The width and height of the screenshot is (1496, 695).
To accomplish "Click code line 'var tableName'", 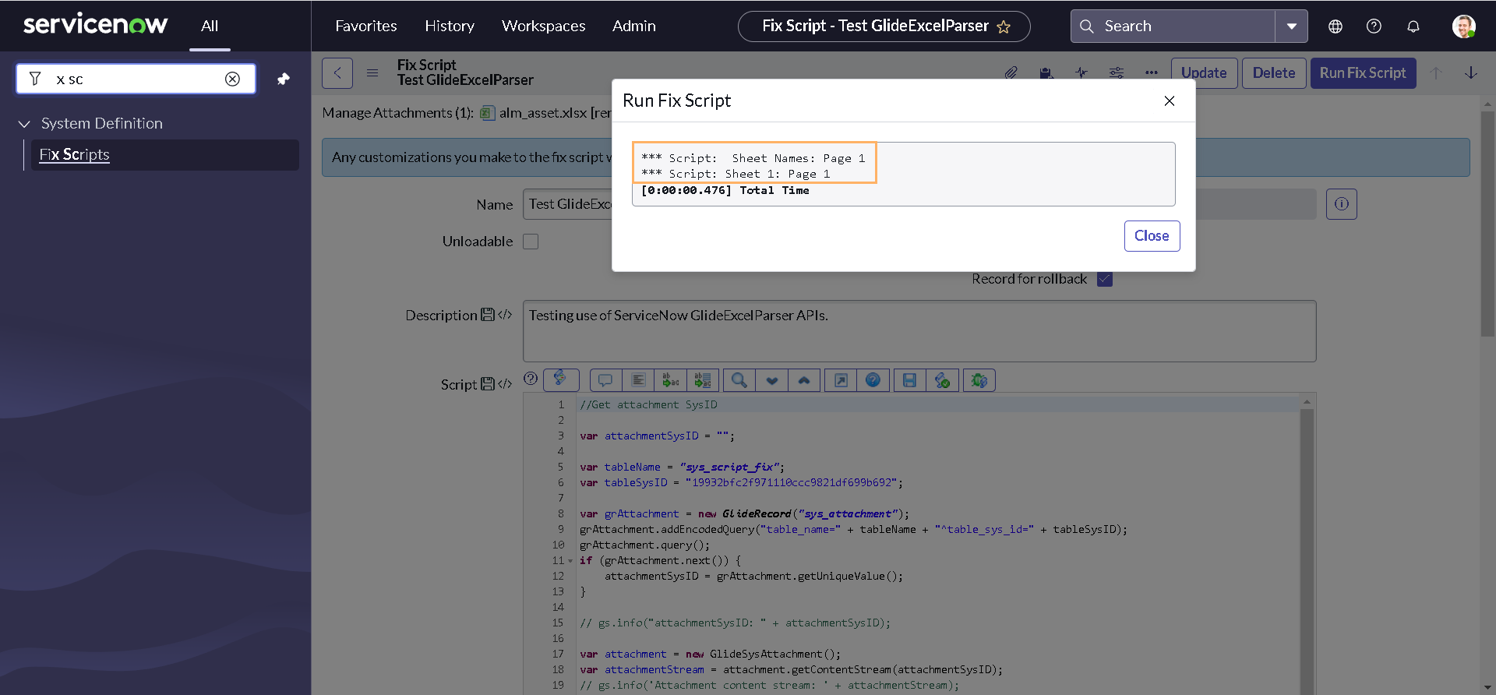I will click(x=682, y=467).
